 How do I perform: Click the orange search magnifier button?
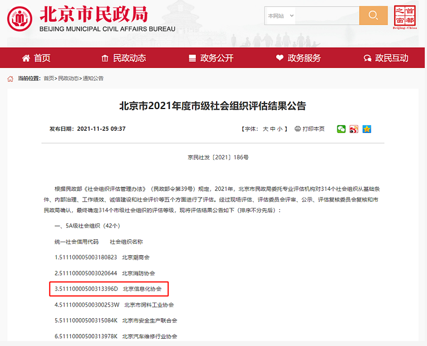point(374,16)
